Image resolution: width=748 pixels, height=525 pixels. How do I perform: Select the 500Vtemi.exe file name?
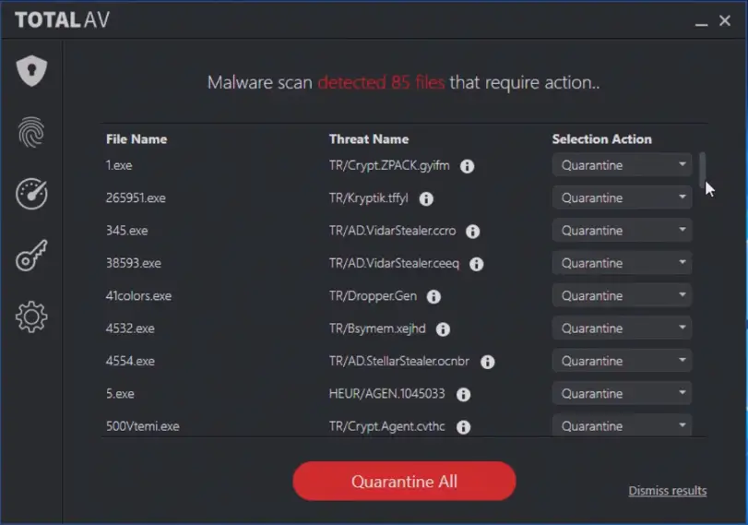[x=143, y=425]
